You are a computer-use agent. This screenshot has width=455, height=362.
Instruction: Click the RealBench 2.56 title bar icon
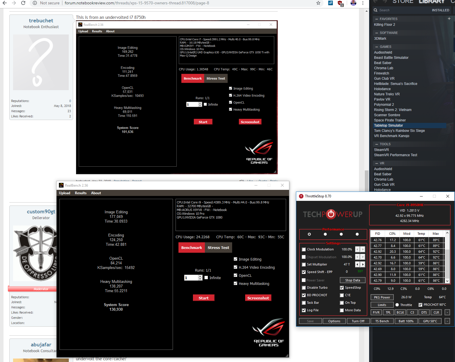pyautogui.click(x=61, y=185)
